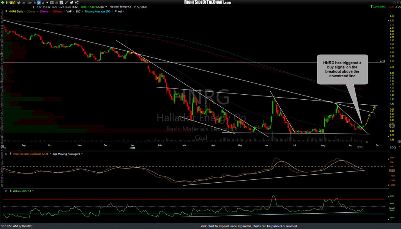This screenshot has height=229, width=401.
Task: Click move handle of Wilder's RSI pane
Action: point(10,191)
